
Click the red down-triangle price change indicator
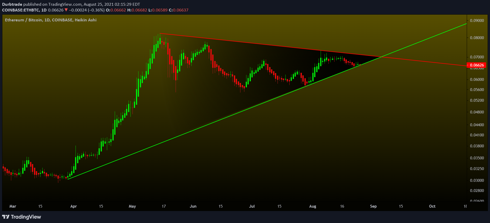point(66,10)
